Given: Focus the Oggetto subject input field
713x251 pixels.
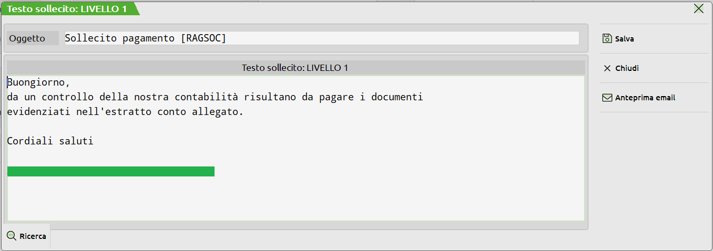Looking at the screenshot, I should (321, 38).
